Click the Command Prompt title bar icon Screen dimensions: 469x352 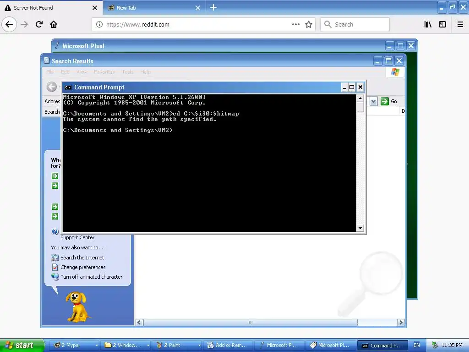(x=68, y=87)
